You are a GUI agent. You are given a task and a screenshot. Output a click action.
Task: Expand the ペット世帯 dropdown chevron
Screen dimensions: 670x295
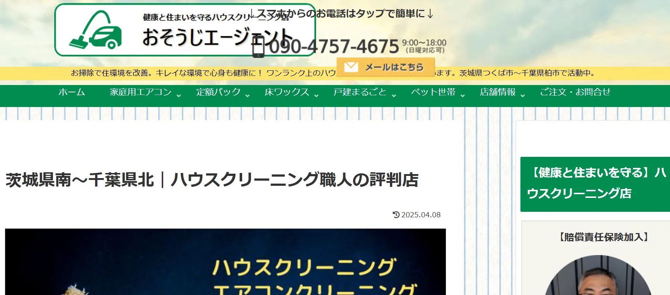(x=462, y=96)
